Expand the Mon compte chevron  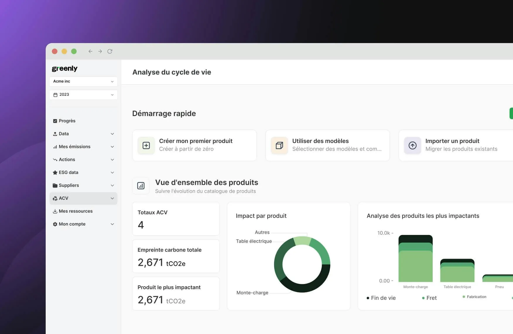point(112,224)
